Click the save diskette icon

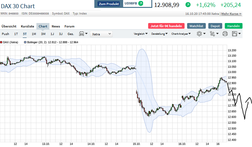[x=235, y=34]
